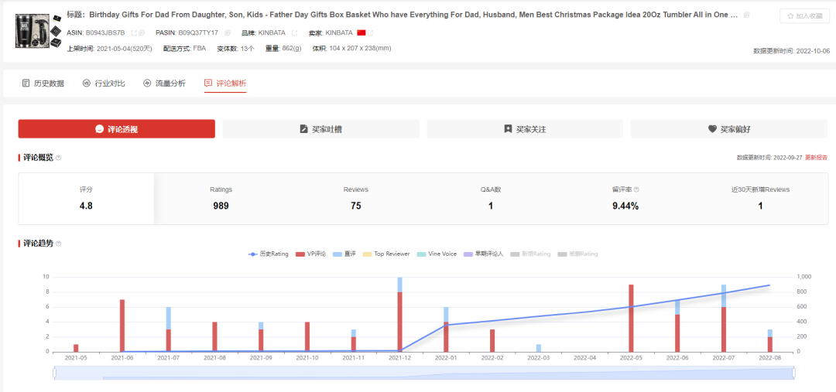Image resolution: width=836 pixels, height=392 pixels.
Task: Copy the PASIN B09Q37TY17
Action: click(228, 32)
